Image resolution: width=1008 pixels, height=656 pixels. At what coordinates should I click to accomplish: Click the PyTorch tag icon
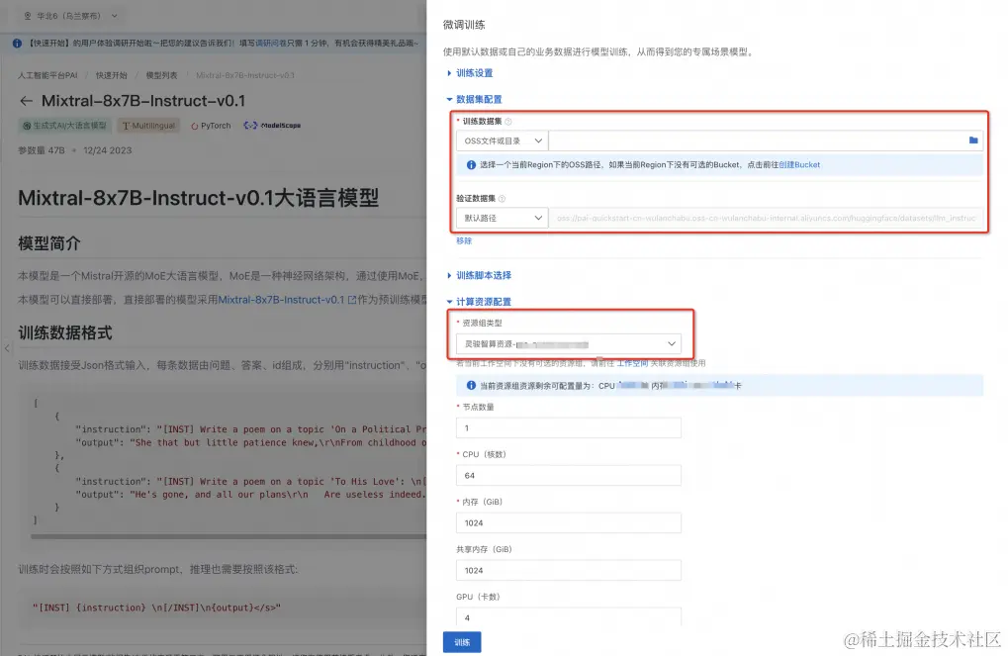[x=194, y=126]
